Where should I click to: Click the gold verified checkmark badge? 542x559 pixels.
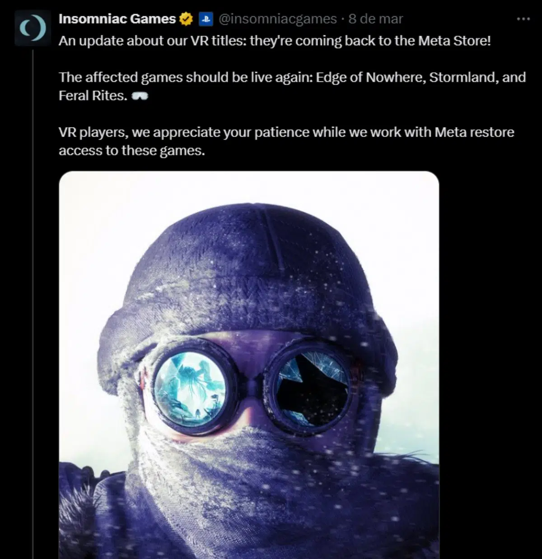[x=186, y=19]
